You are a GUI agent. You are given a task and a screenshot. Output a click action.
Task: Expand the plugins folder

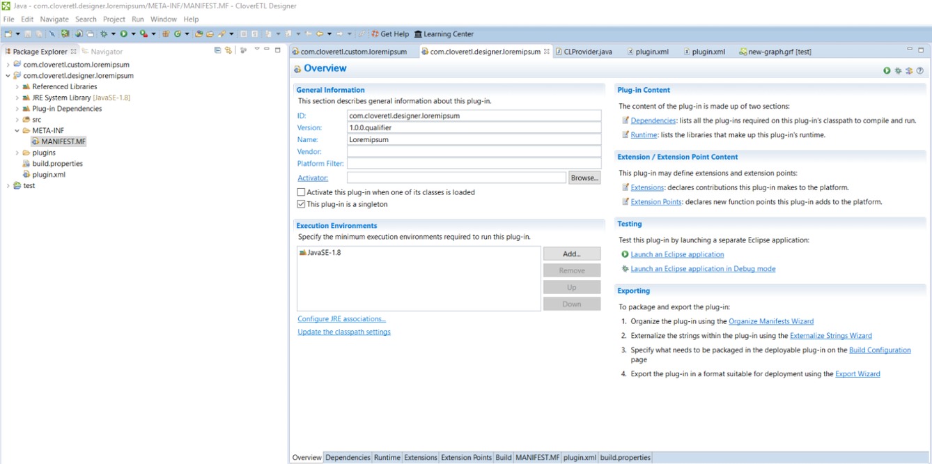(17, 153)
